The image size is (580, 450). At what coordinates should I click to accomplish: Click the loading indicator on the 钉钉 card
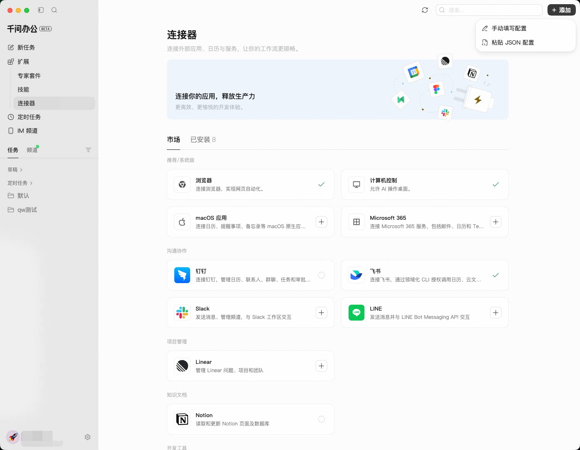click(321, 275)
